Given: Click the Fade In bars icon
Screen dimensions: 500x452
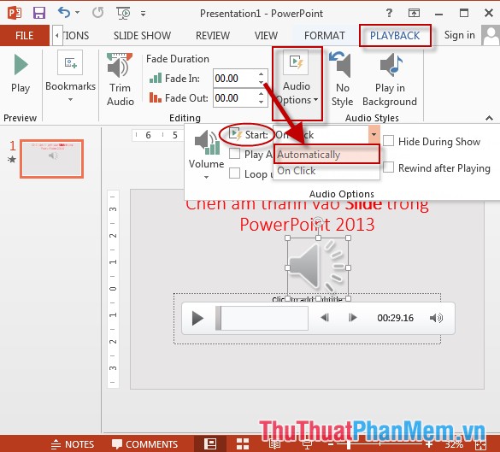Looking at the screenshot, I should click(x=156, y=78).
